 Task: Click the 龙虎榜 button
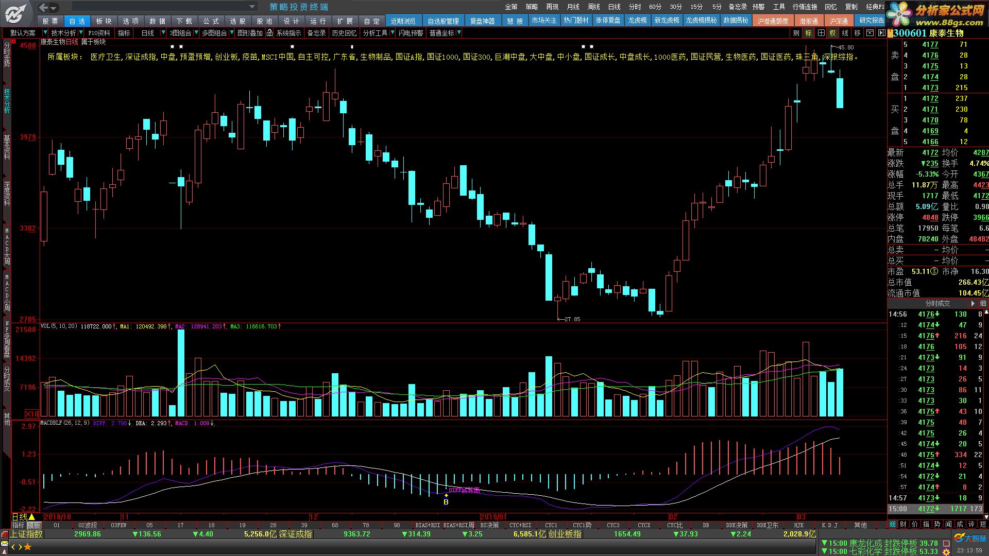point(637,21)
